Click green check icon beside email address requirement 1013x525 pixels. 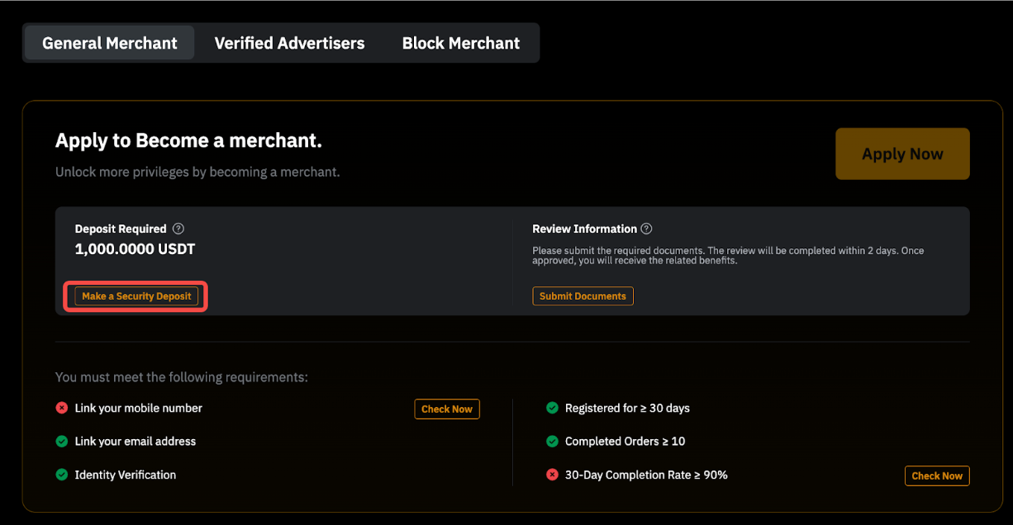pyautogui.click(x=62, y=442)
